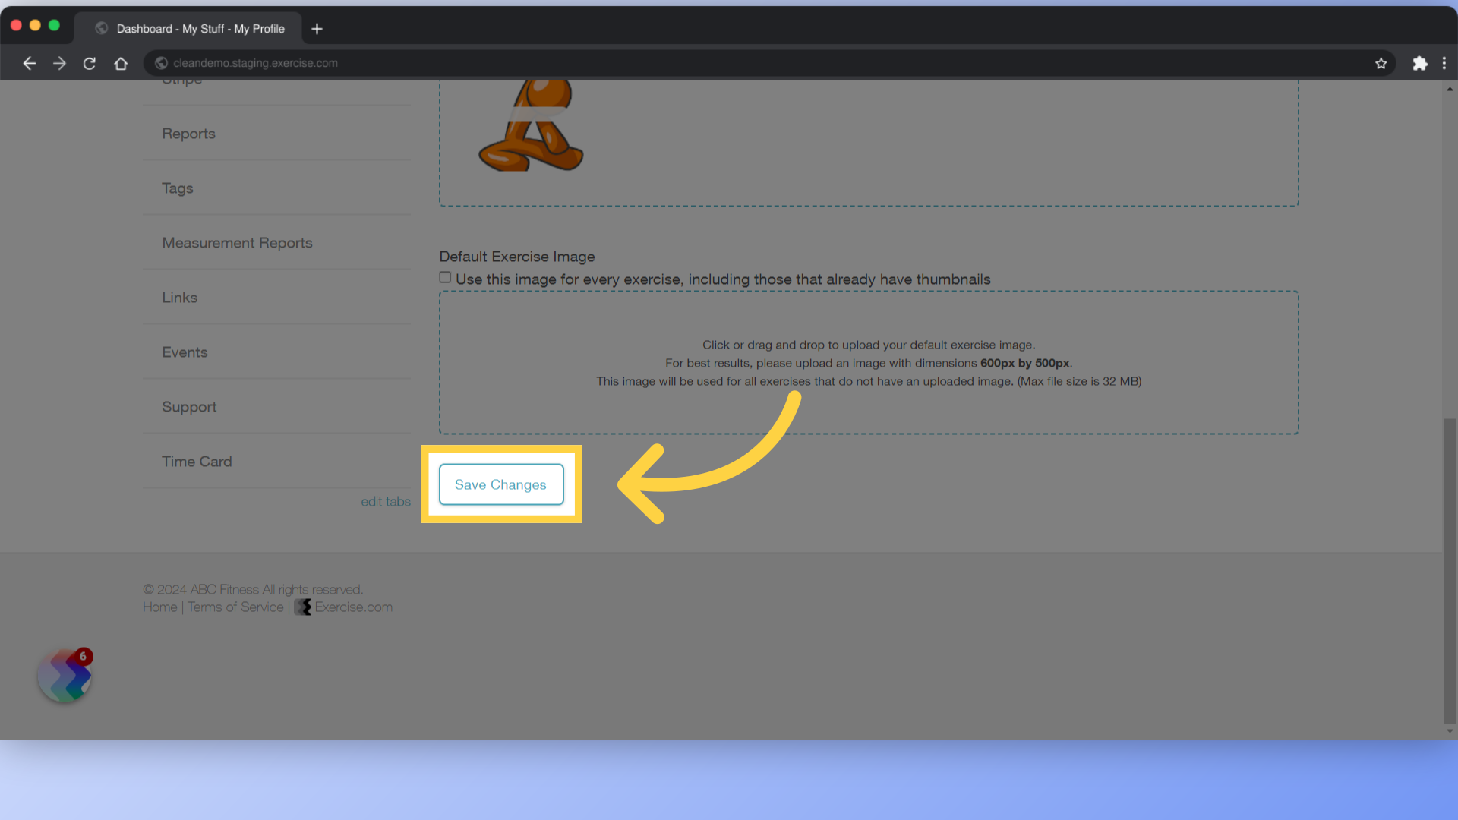Click the Support sidebar icon
The height and width of the screenshot is (820, 1458).
coord(189,405)
